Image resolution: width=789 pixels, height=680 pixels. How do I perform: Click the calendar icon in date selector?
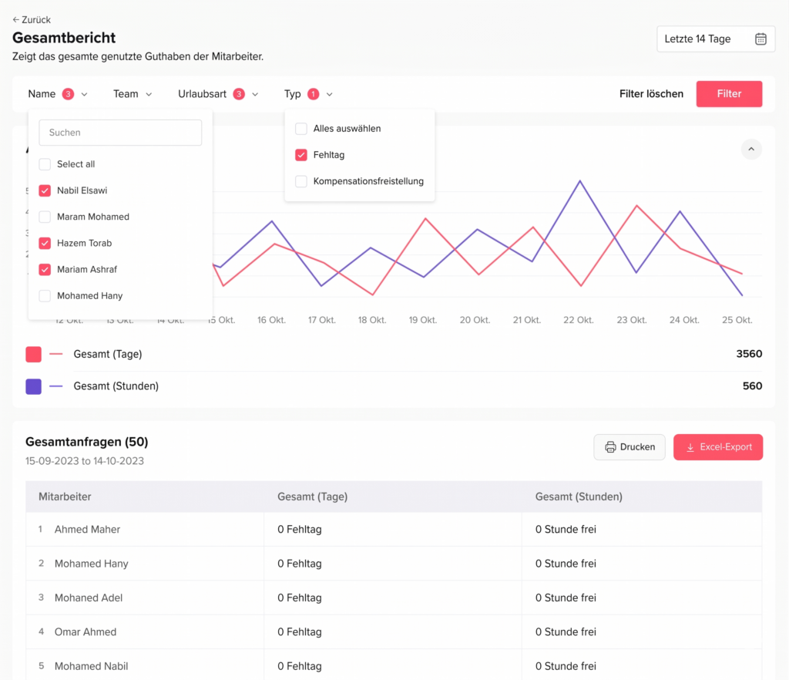pos(760,39)
